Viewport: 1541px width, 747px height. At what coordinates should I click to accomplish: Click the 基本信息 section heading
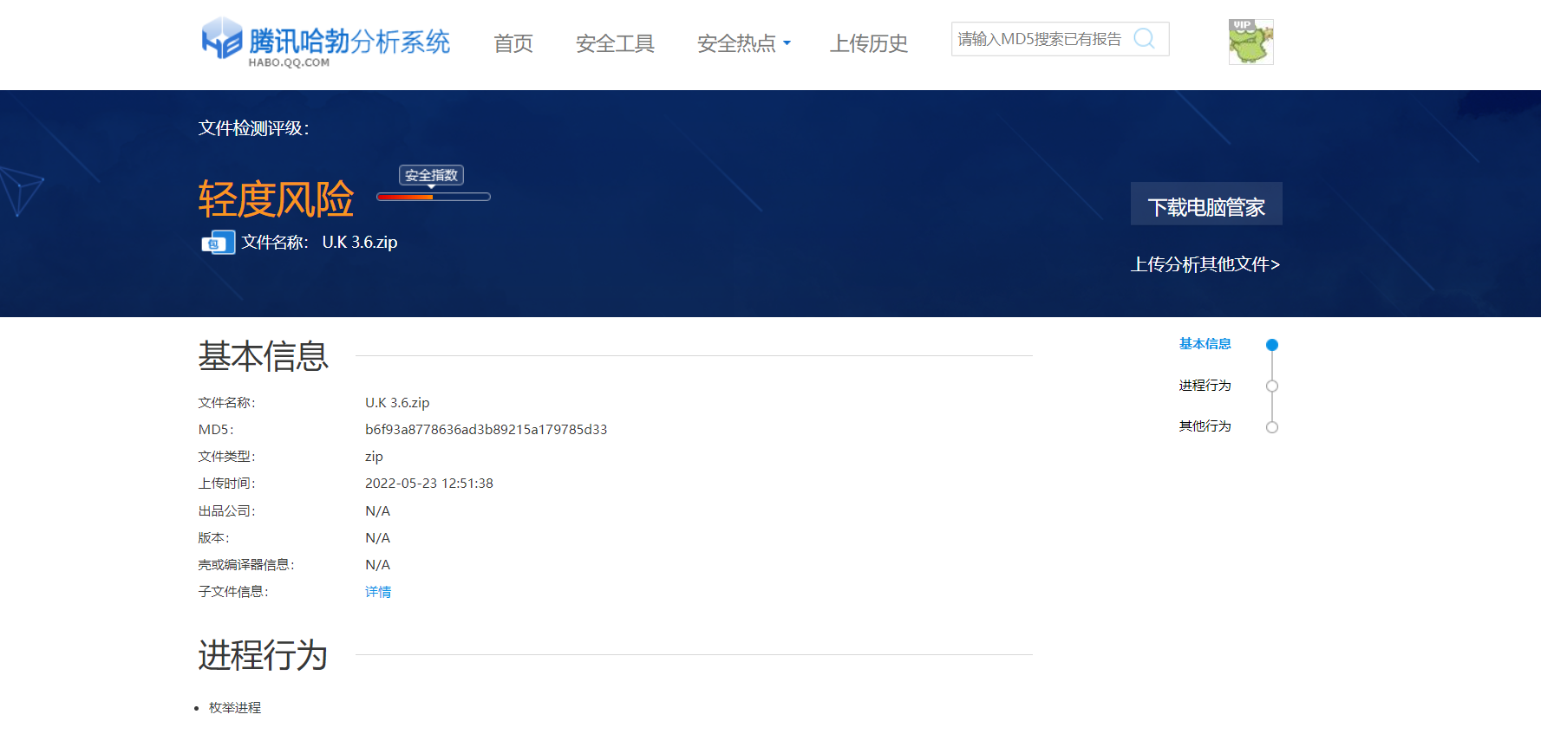point(263,356)
